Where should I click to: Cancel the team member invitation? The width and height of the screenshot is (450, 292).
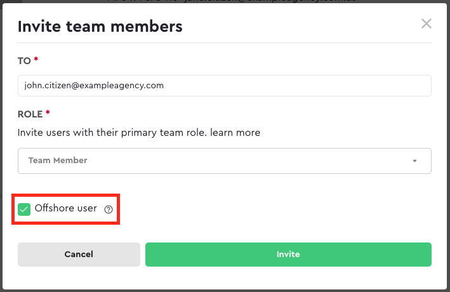79,255
